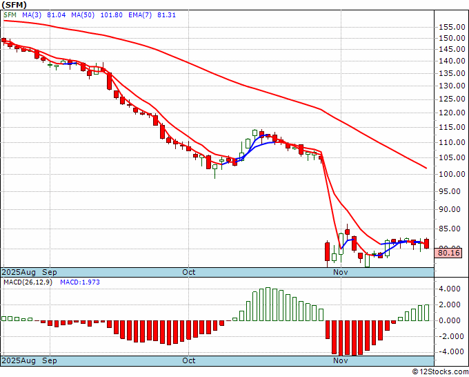Click the 0.000 MACD axis label
Screen dimensions: 469x377
(x=450, y=320)
